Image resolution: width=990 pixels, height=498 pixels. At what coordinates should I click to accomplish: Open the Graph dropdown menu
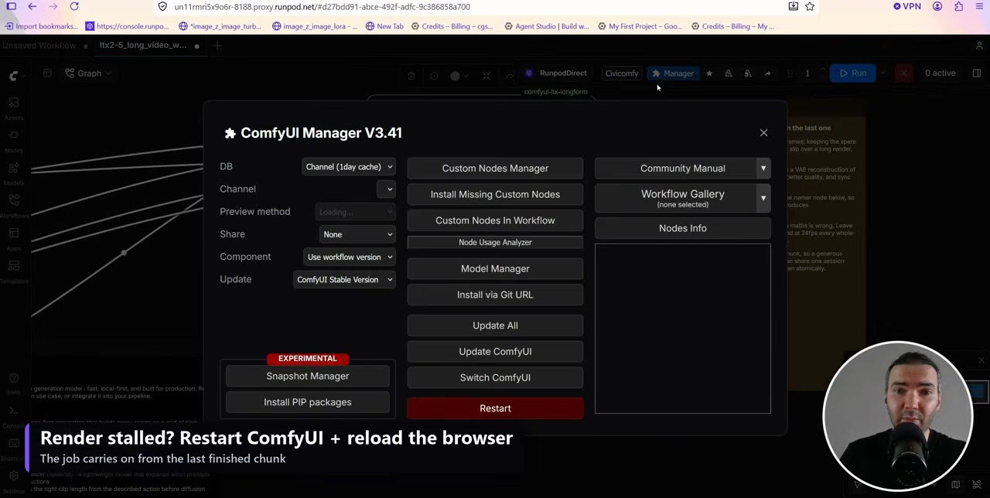tap(89, 73)
